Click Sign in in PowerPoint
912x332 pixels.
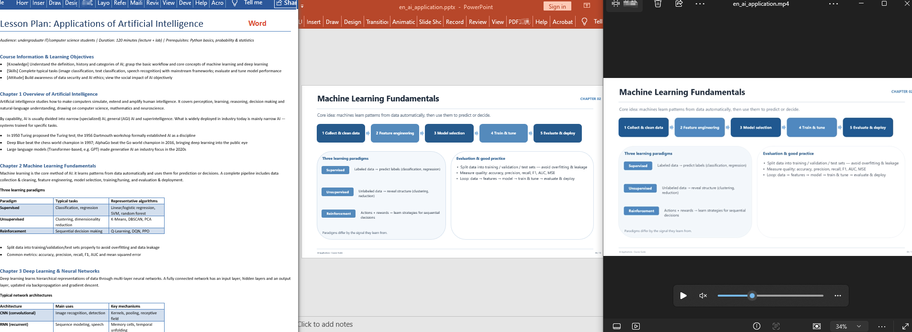(557, 6)
